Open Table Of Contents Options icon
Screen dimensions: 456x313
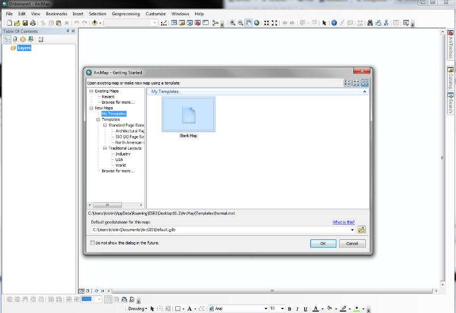point(41,39)
